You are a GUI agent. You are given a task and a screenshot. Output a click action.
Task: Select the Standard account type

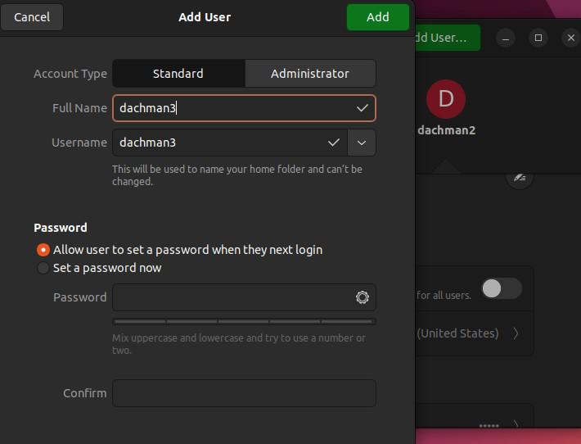pyautogui.click(x=178, y=74)
